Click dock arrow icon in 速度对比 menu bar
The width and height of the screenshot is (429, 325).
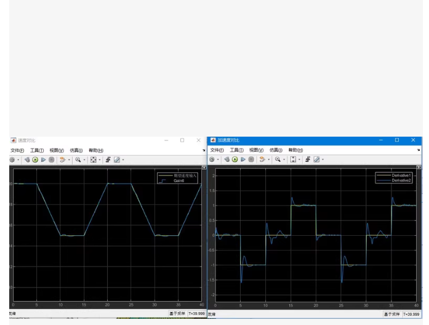pyautogui.click(x=204, y=150)
